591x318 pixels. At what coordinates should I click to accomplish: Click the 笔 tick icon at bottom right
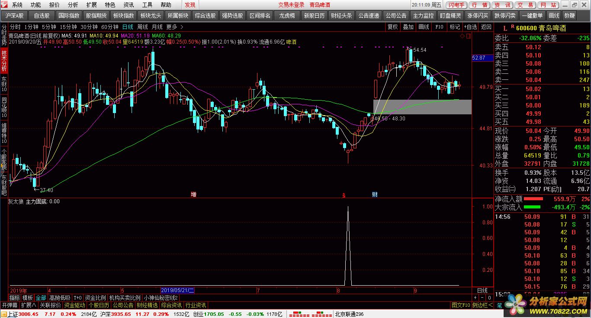pos(499,305)
